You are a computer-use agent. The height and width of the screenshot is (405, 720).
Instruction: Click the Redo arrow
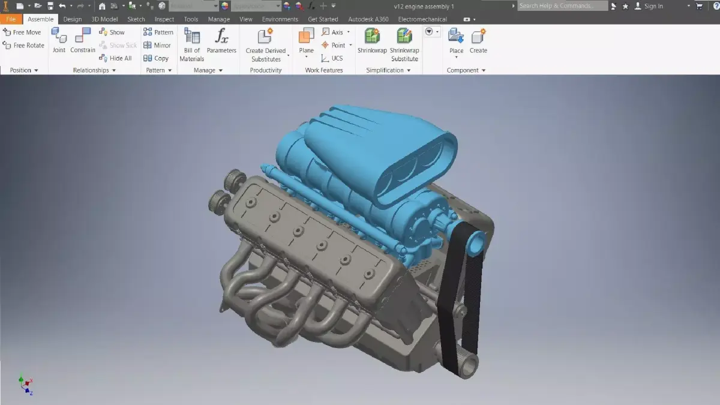80,6
